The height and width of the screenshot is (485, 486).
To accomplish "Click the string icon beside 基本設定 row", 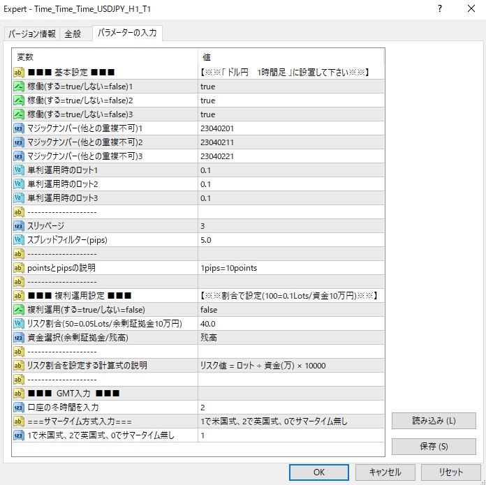I will coord(19,73).
